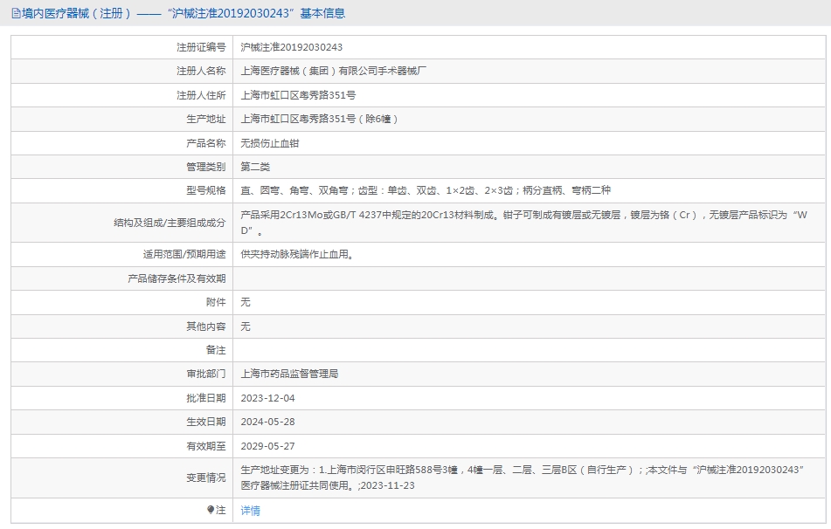The height and width of the screenshot is (529, 831).
Task: Click the intended use text 供夹持动脉残端作止血用。
Action: [x=297, y=254]
